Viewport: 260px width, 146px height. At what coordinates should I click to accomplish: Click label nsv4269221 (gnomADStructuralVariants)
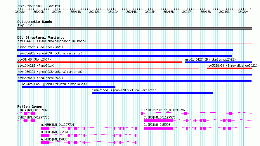click(x=50, y=72)
